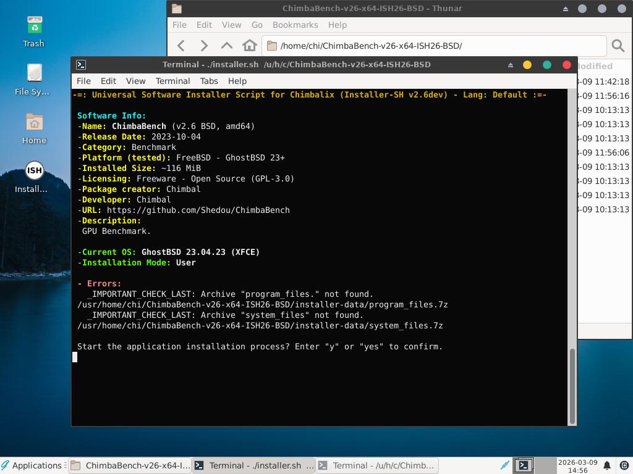Click the program_files.7z path line

click(262, 305)
